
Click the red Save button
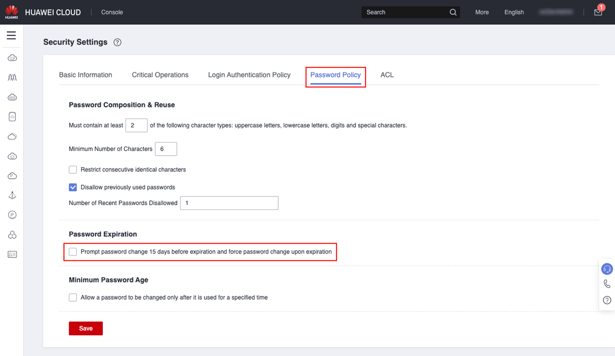86,328
